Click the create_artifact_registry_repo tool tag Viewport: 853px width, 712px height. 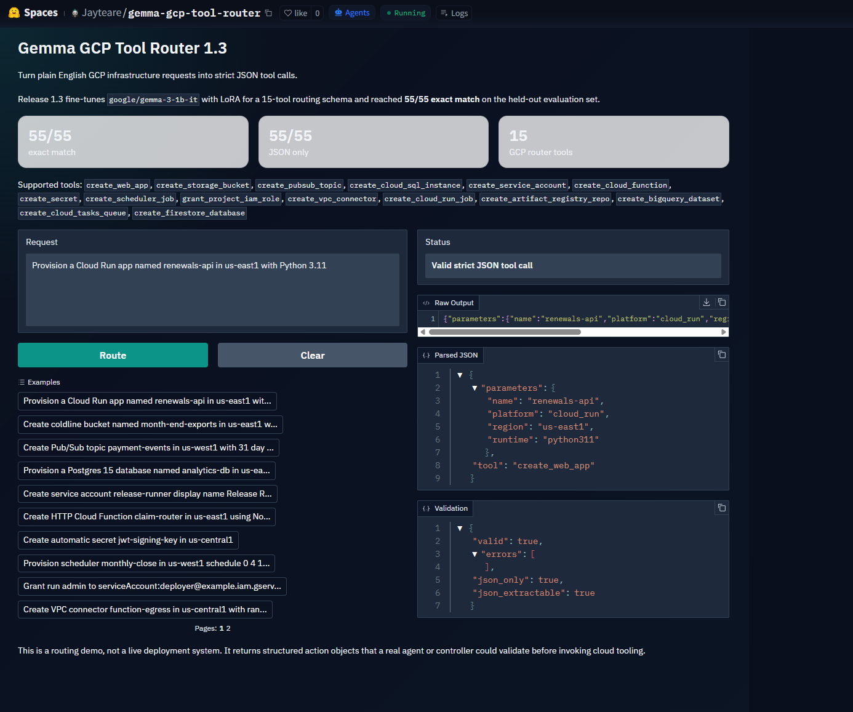point(545,199)
